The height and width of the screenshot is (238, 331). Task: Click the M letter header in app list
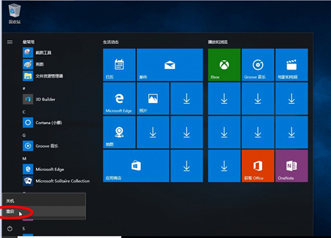[24, 159]
